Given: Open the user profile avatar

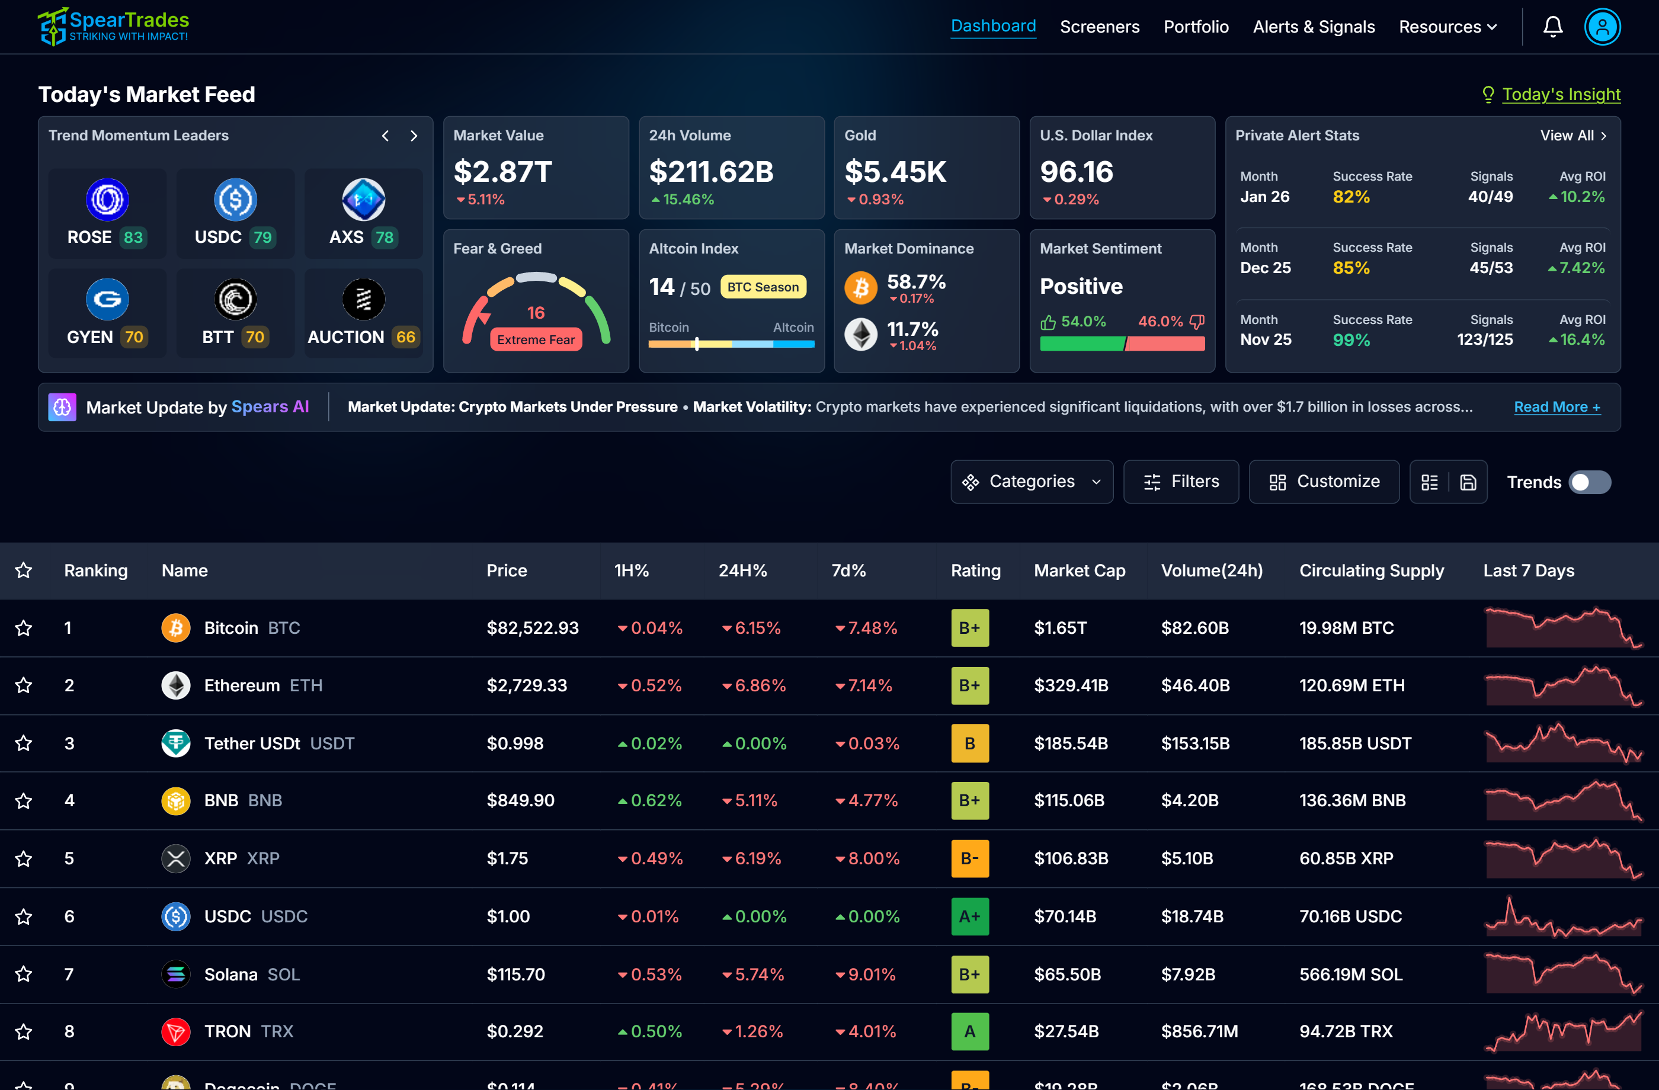Looking at the screenshot, I should [1602, 27].
